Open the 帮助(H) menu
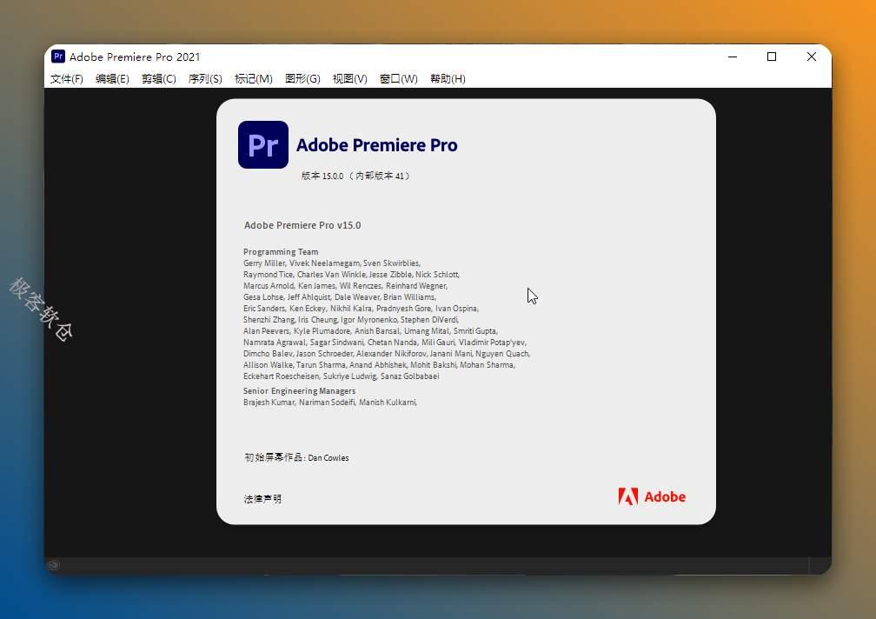This screenshot has height=619, width=876. tap(448, 79)
